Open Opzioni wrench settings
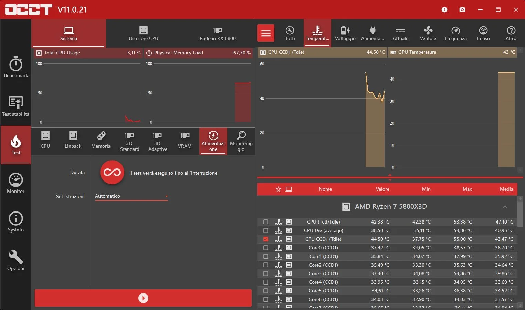Screen dimensions: 525x310 [x=16, y=260]
